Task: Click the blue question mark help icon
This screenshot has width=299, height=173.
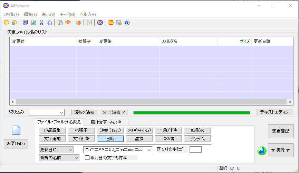Action: pos(127,22)
